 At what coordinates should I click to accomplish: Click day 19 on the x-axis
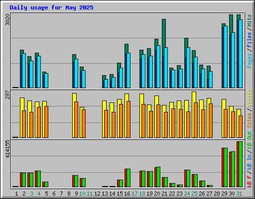[x=149, y=194]
